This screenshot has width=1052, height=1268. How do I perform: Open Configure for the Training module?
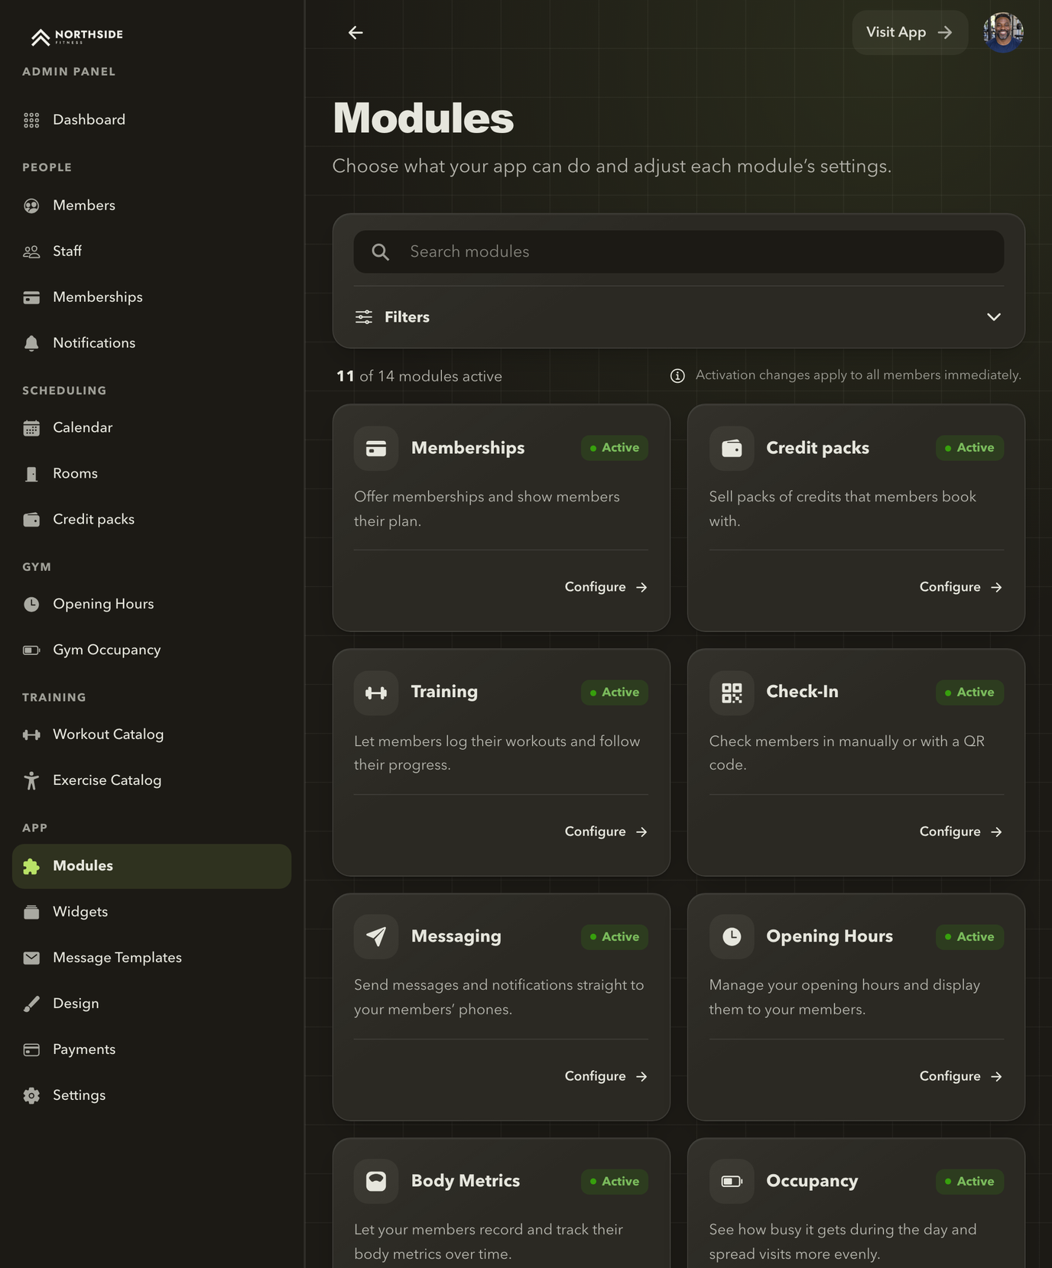[606, 832]
